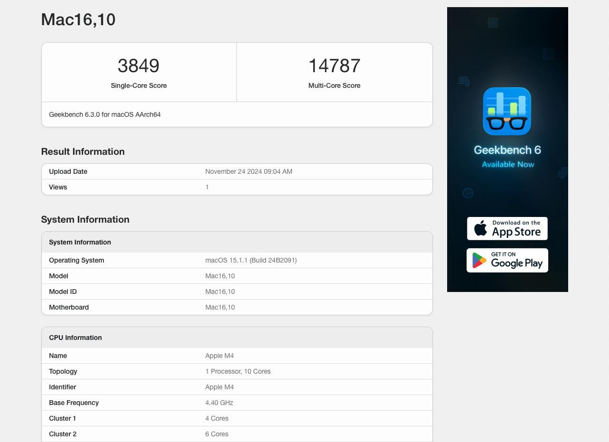This screenshot has width=609, height=442.
Task: Click the Cluster 2 label
Action: click(63, 434)
